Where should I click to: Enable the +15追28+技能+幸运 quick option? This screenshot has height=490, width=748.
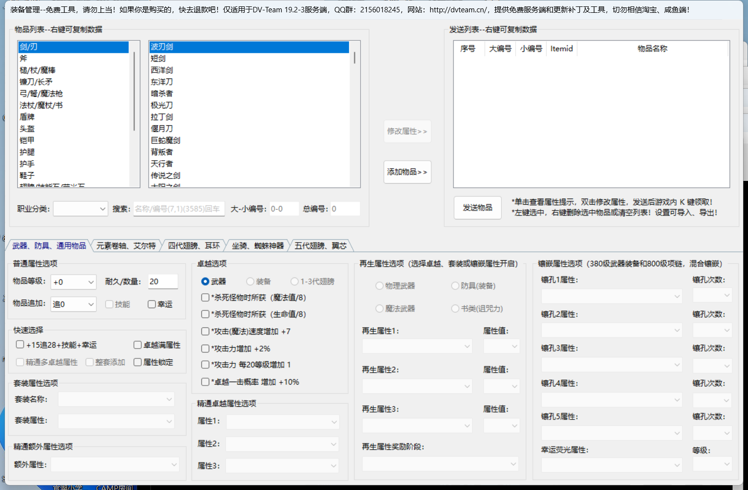click(20, 345)
